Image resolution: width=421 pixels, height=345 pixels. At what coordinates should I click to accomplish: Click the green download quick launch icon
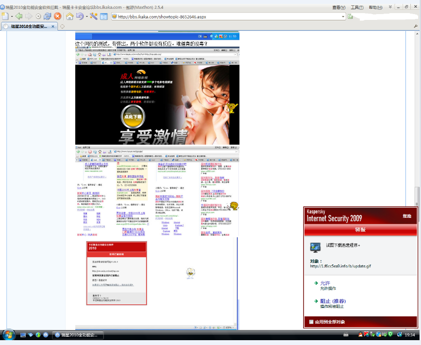(38, 334)
